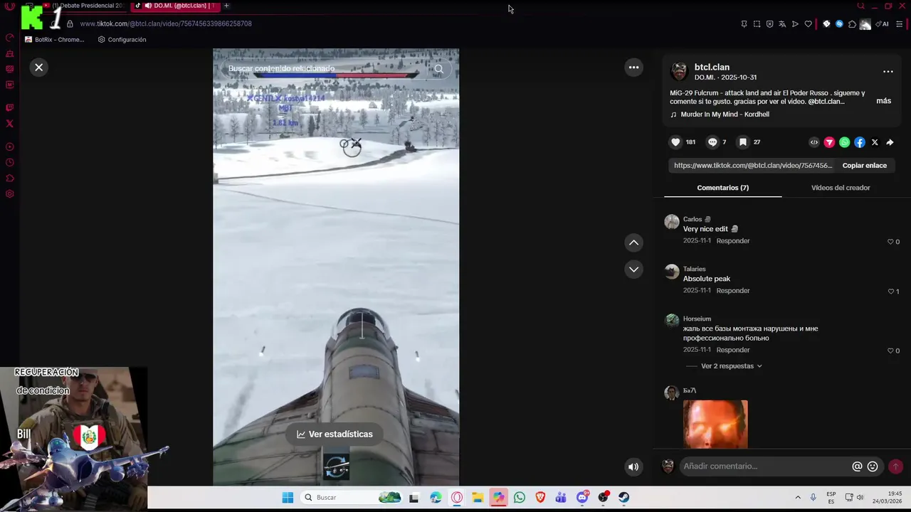Open the translate icon in toolbar
The height and width of the screenshot is (512, 911).
[782, 24]
